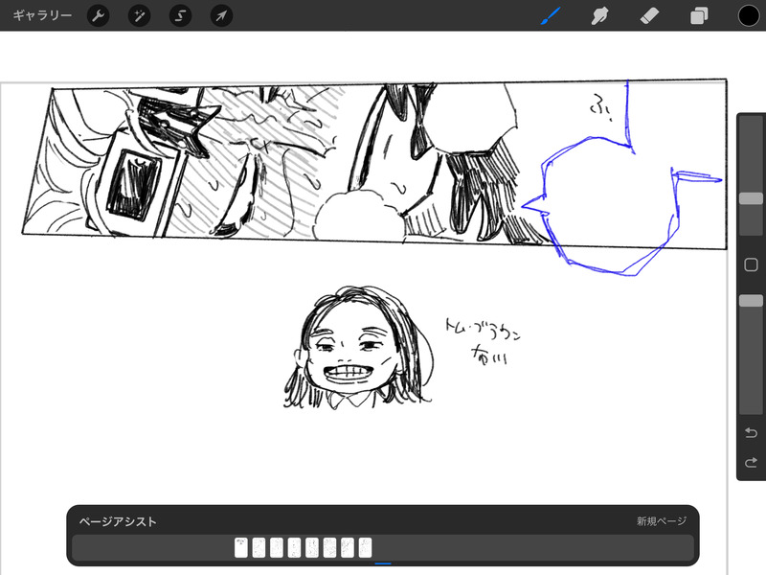Activate the Transform arrow tool
Image resolution: width=766 pixels, height=575 pixels.
(221, 15)
